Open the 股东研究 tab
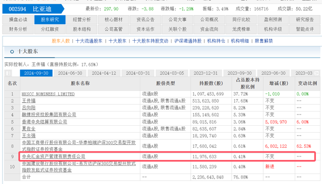The width and height of the screenshot is (322, 184). tap(50, 20)
